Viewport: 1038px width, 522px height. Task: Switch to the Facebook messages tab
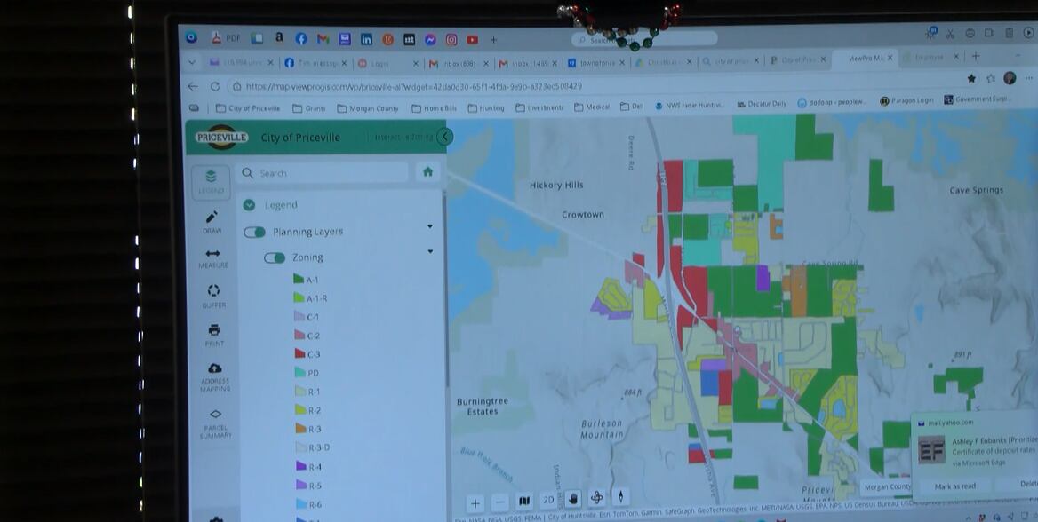[x=315, y=64]
